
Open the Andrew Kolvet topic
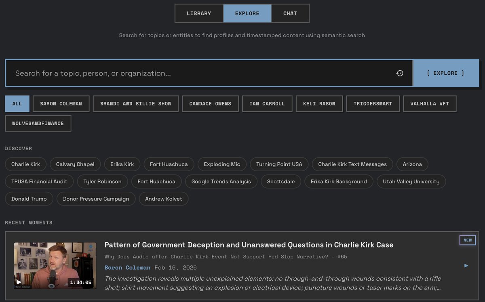point(164,199)
